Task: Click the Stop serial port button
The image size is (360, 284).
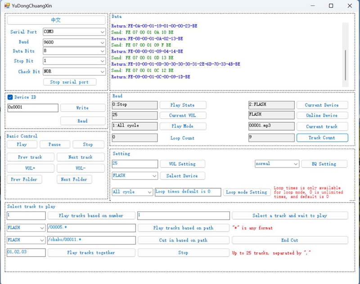Action: coord(70,82)
